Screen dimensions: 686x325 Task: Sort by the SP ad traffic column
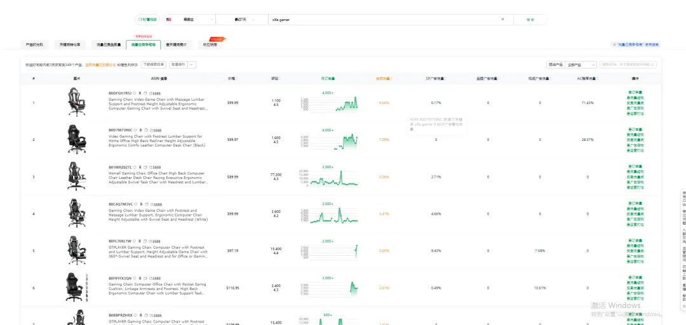[x=435, y=79]
